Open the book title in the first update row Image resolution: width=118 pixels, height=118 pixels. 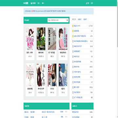click(x=32, y=112)
